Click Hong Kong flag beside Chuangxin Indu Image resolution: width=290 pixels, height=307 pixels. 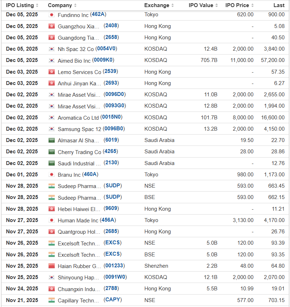pyautogui.click(x=52, y=289)
